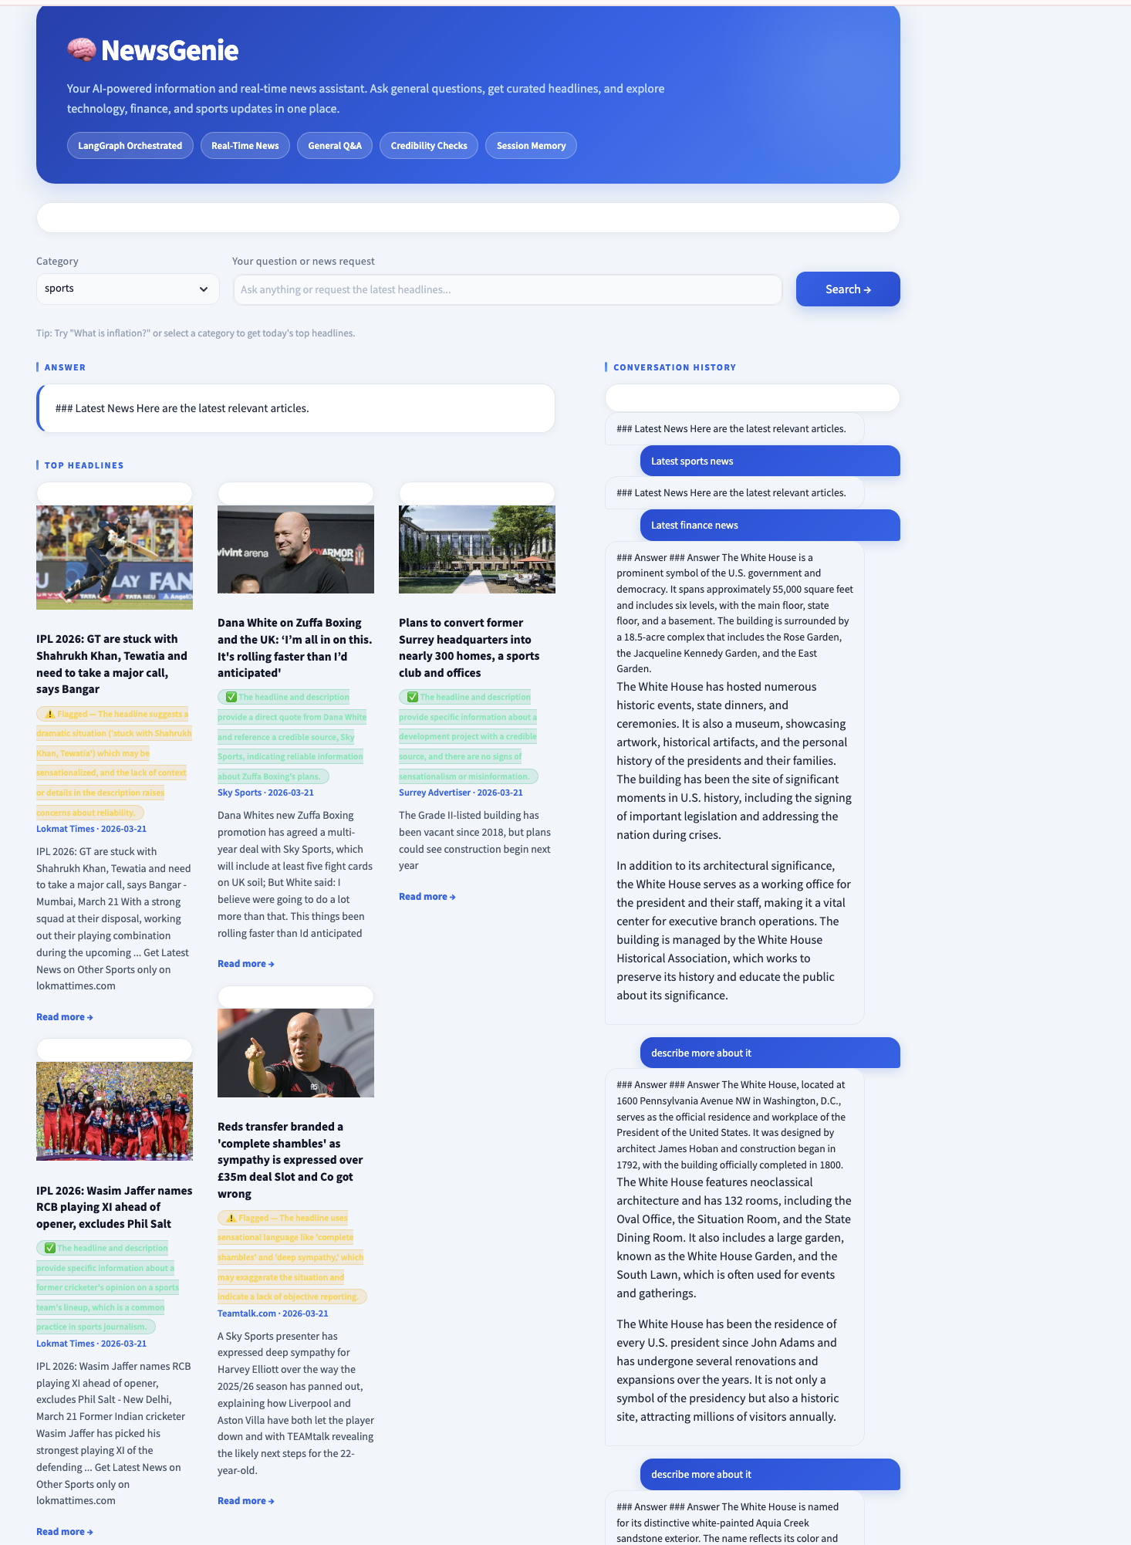This screenshot has width=1131, height=1545.
Task: Click the second 'describe more about it' message
Action: (x=770, y=1474)
